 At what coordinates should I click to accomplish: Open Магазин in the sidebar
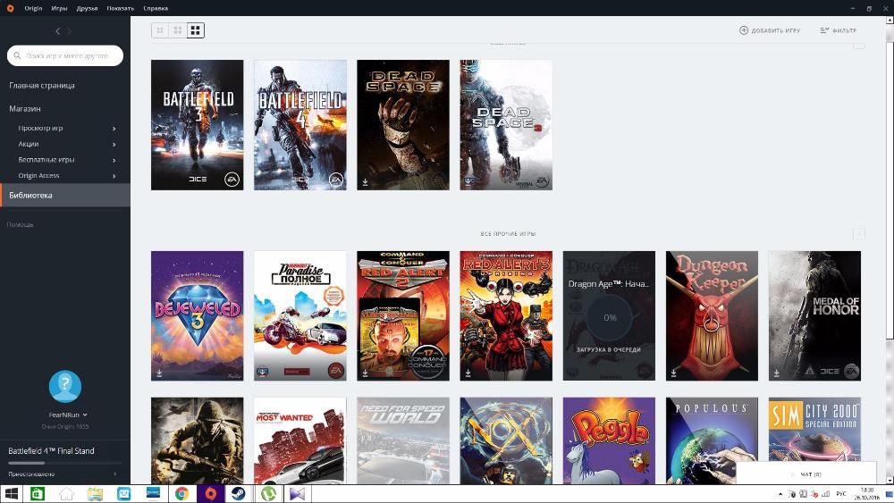click(25, 108)
